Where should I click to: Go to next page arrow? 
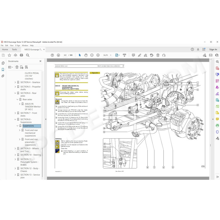(58, 55)
